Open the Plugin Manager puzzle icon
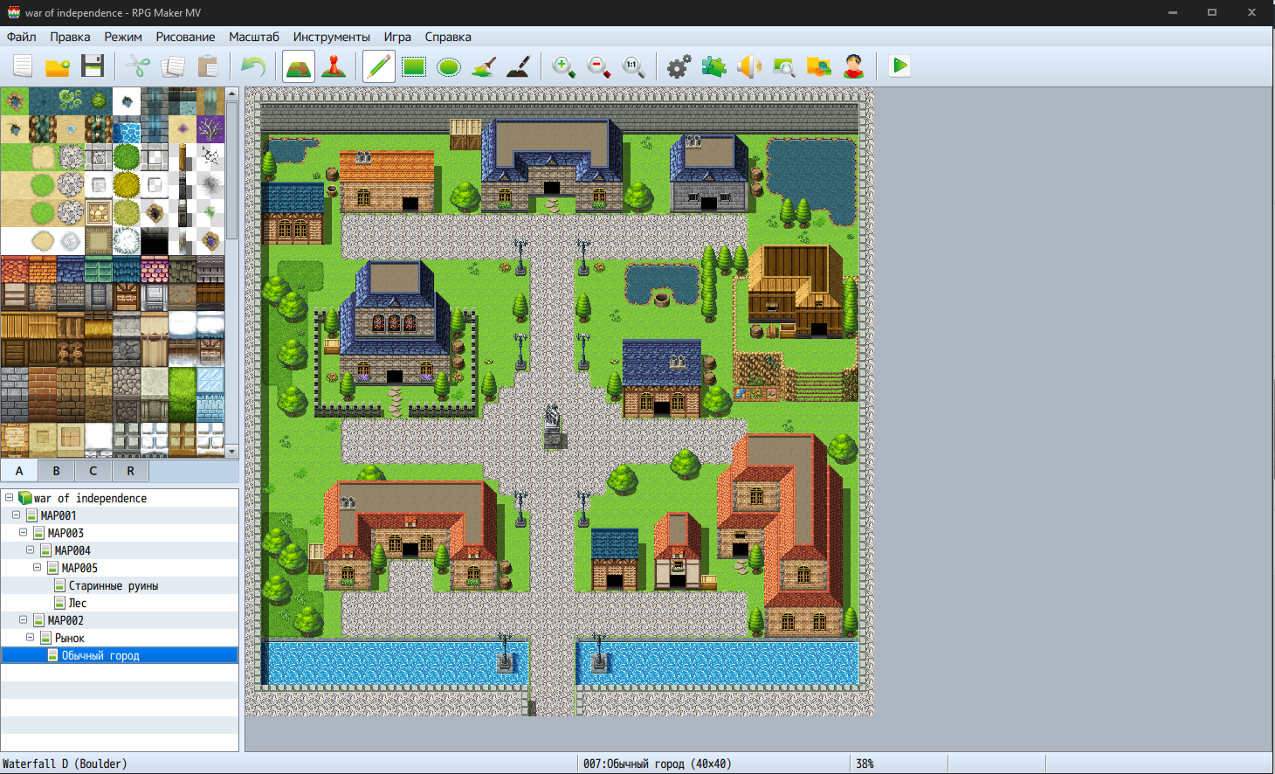 [x=714, y=66]
